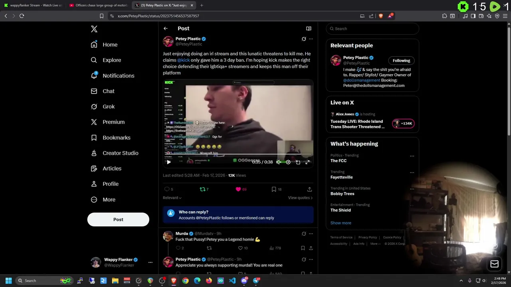
Task: Open Bookmarks in the sidebar
Action: (x=110, y=138)
